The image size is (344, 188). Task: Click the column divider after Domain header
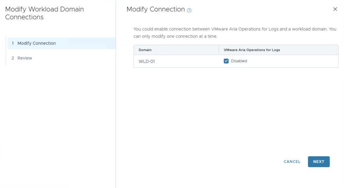(219, 50)
